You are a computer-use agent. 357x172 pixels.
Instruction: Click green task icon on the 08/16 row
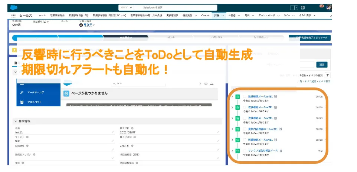tap(238, 129)
